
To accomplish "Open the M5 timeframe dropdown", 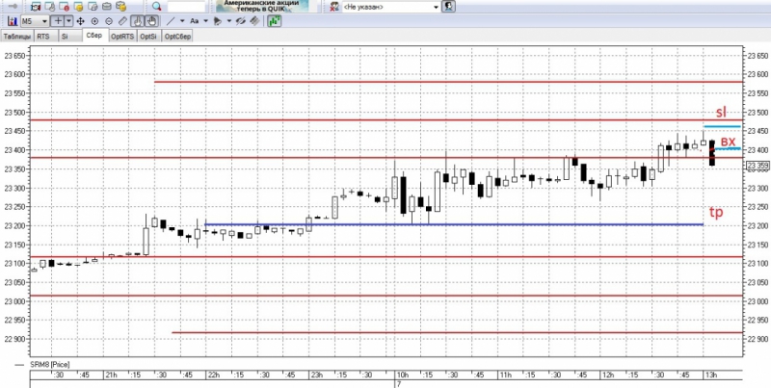I will [35, 21].
